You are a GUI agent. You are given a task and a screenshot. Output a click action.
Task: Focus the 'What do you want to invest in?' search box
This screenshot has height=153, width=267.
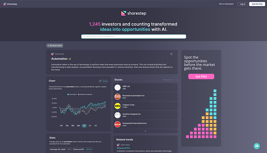click(133, 37)
